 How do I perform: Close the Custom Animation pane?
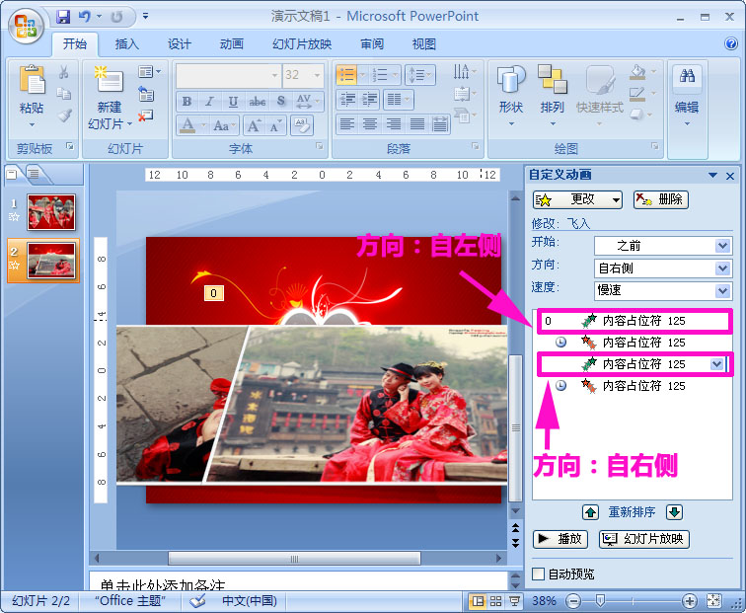pyautogui.click(x=730, y=176)
